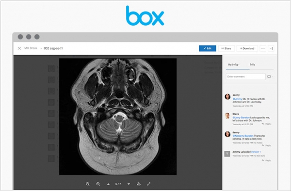Enter fullscreen with the expand arrows icon
Image resolution: width=291 pixels, height=191 pixels.
pos(149,184)
